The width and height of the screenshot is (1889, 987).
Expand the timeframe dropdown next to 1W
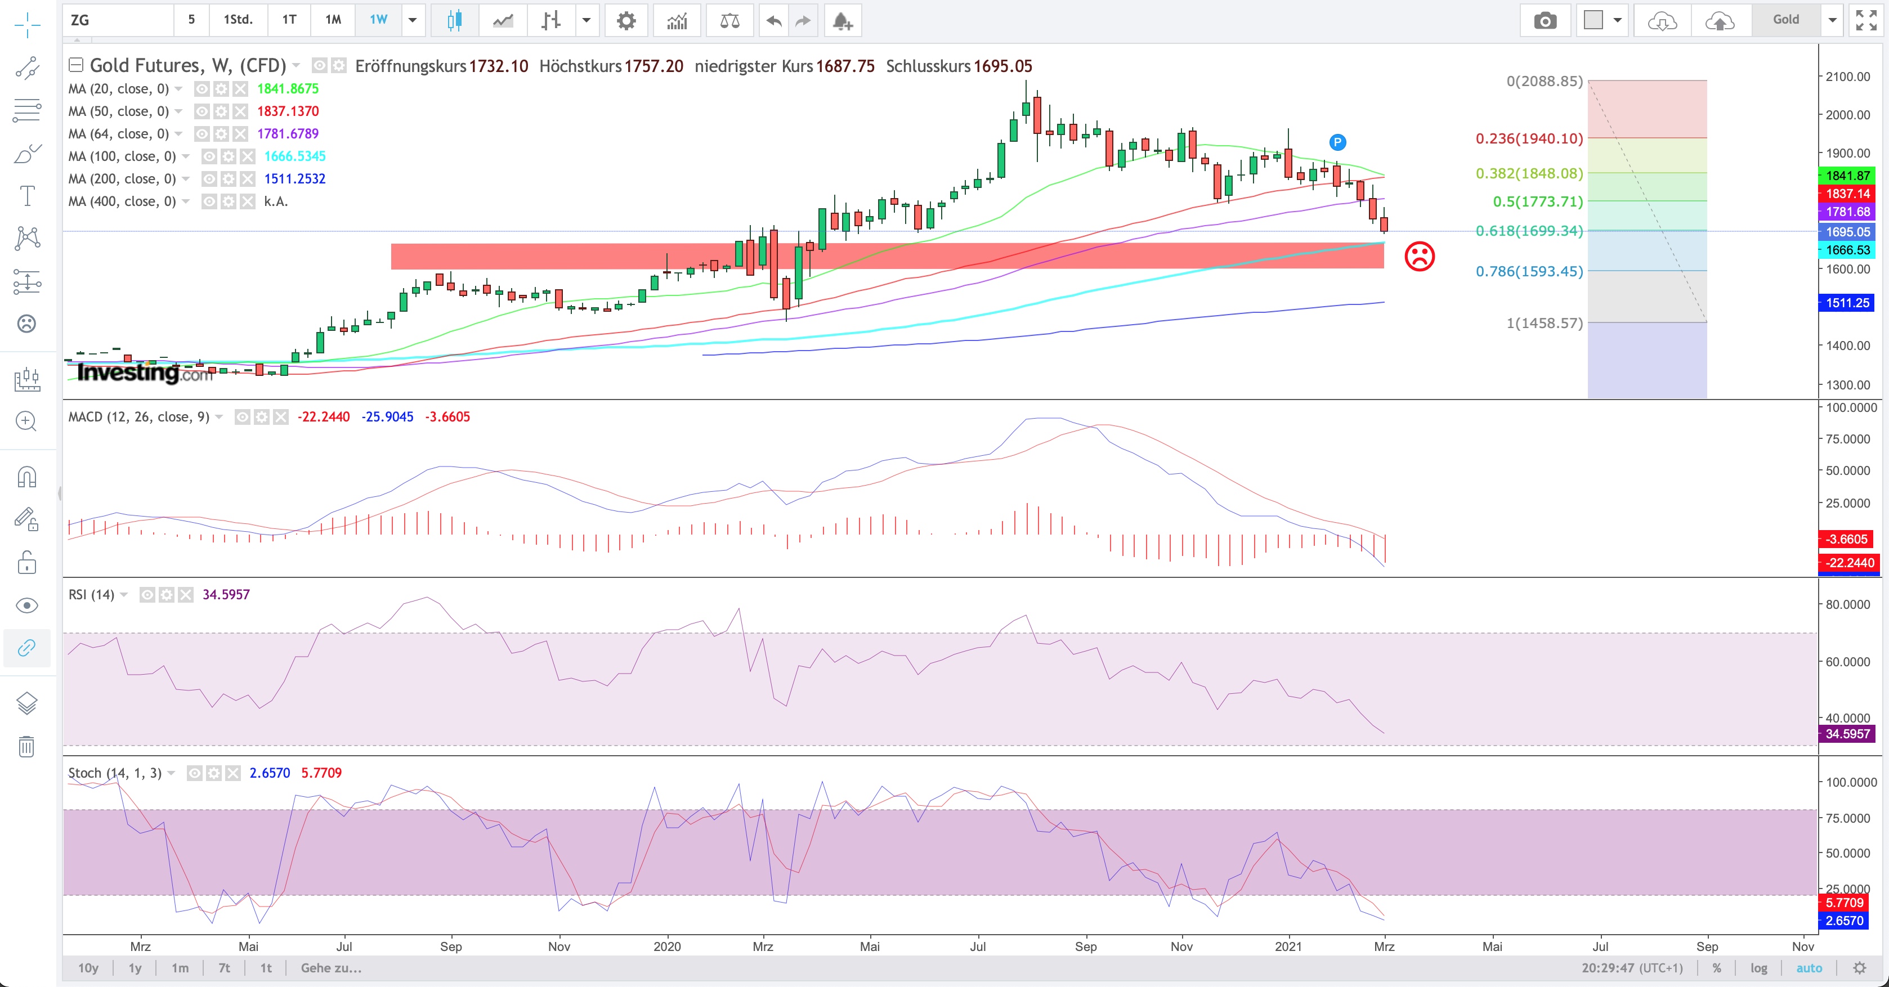pos(413,20)
